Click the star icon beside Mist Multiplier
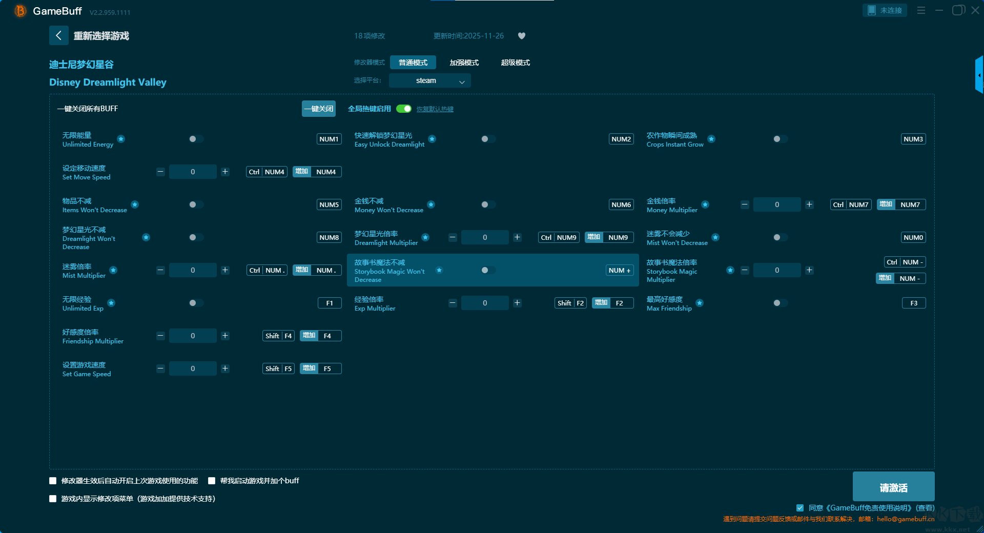The image size is (984, 533). pyautogui.click(x=113, y=270)
